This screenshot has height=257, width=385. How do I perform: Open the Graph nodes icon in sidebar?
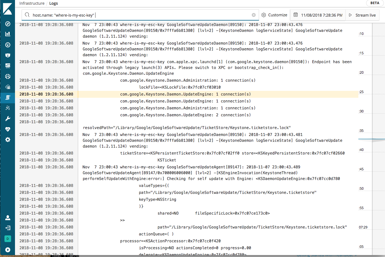[8, 108]
